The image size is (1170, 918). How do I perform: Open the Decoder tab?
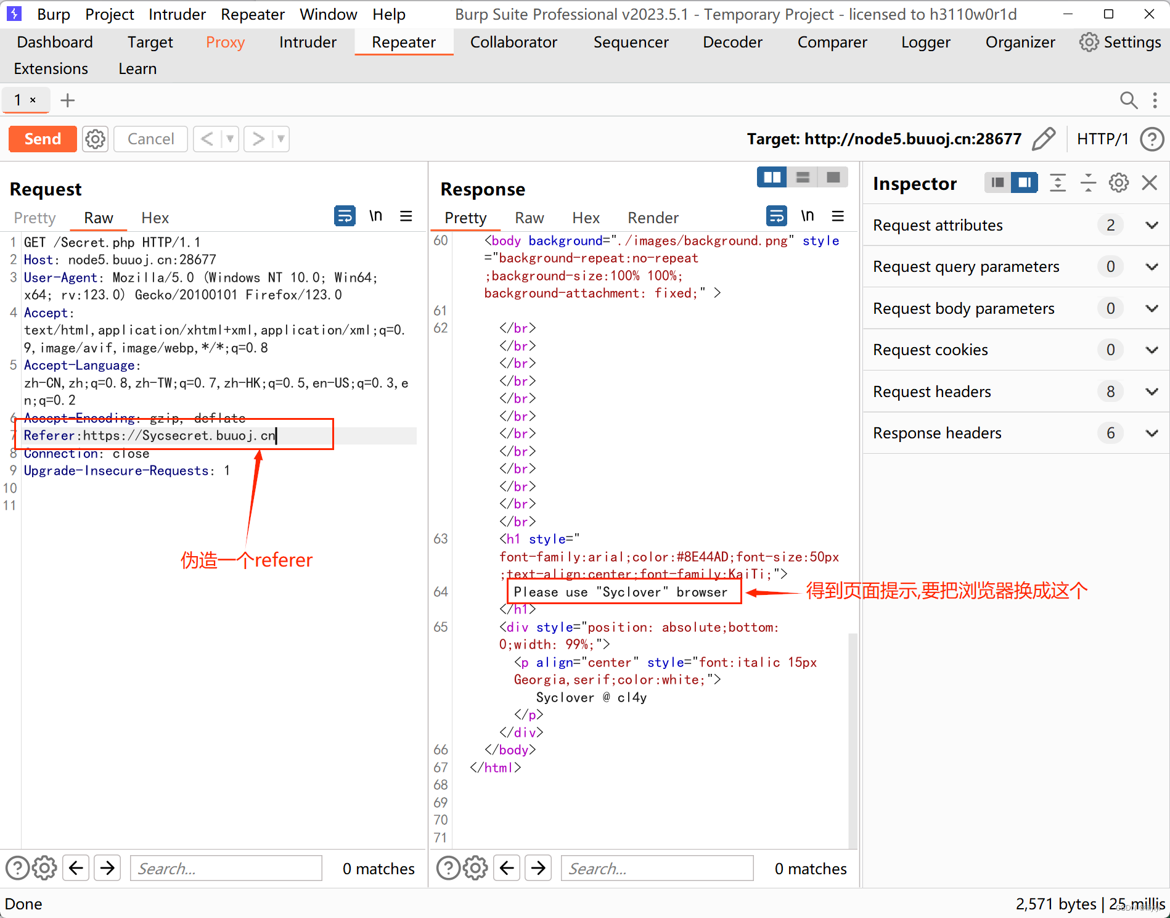click(x=732, y=42)
